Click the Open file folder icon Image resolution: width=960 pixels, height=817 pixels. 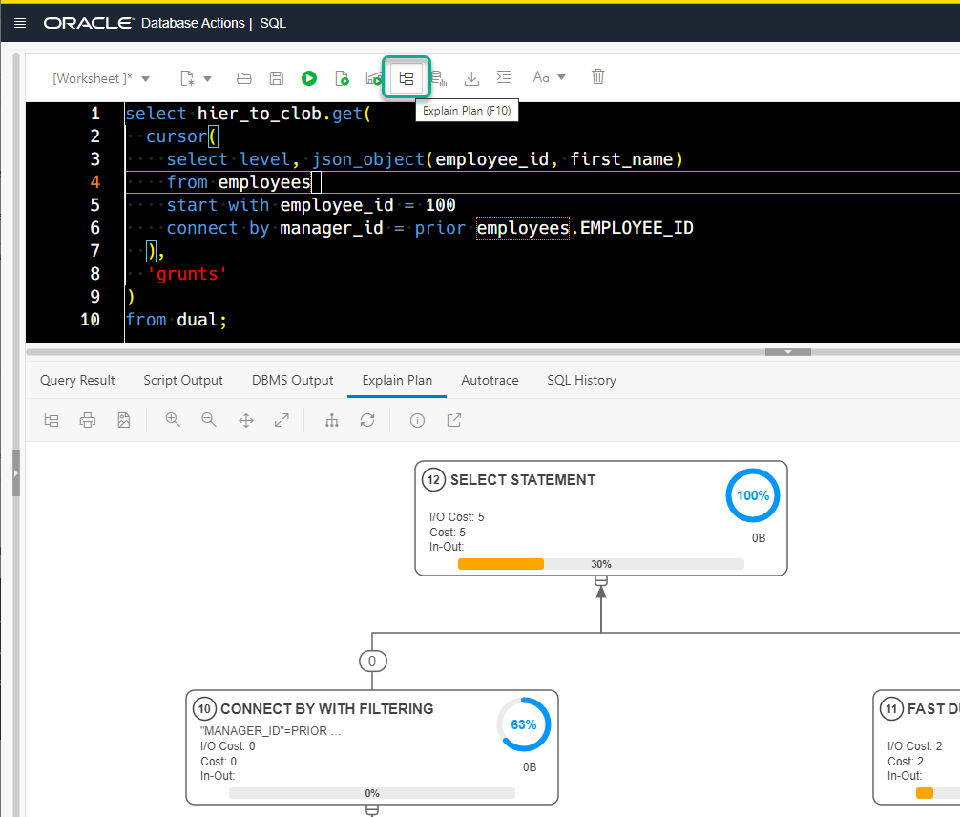point(244,78)
